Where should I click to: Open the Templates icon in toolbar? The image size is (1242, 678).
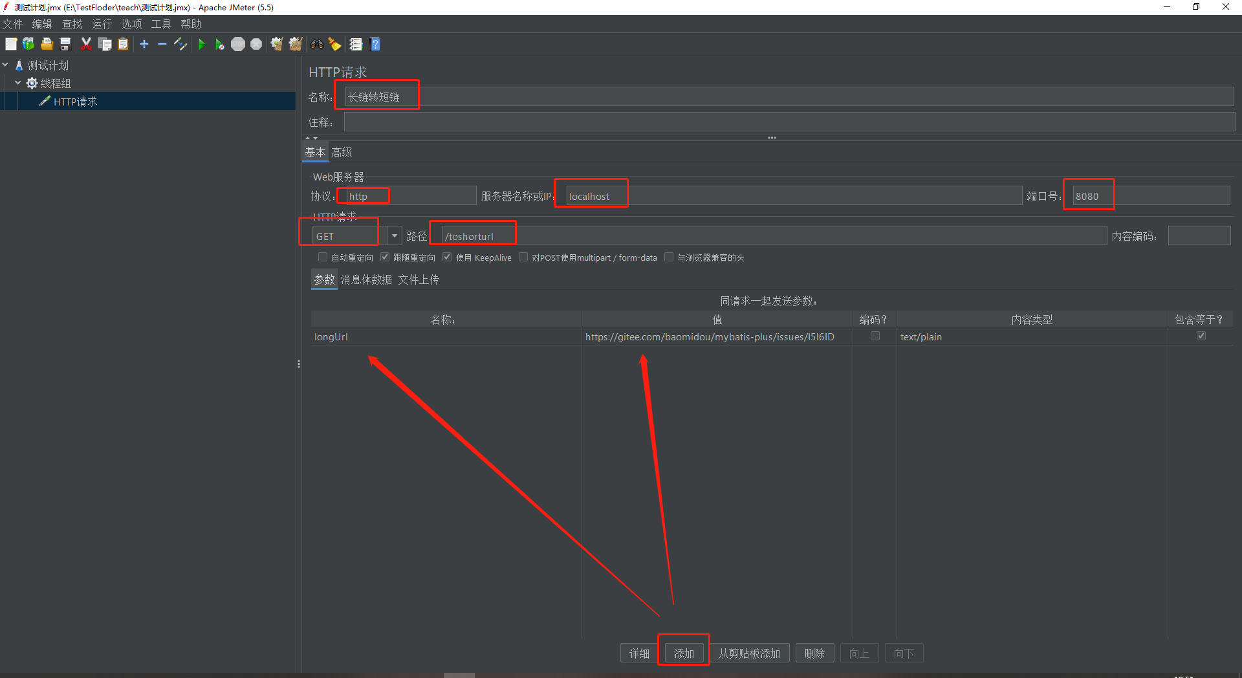pyautogui.click(x=28, y=44)
